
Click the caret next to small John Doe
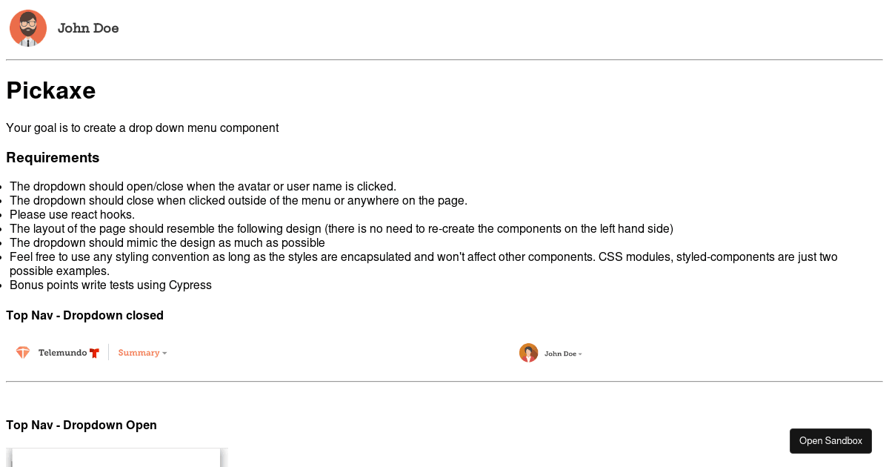(x=580, y=354)
